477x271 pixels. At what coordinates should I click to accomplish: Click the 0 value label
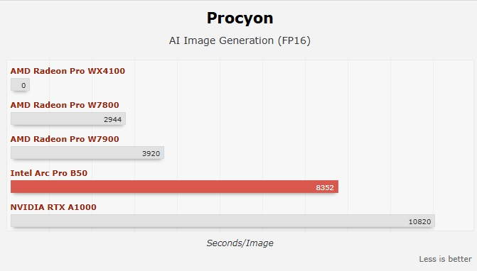(23, 86)
